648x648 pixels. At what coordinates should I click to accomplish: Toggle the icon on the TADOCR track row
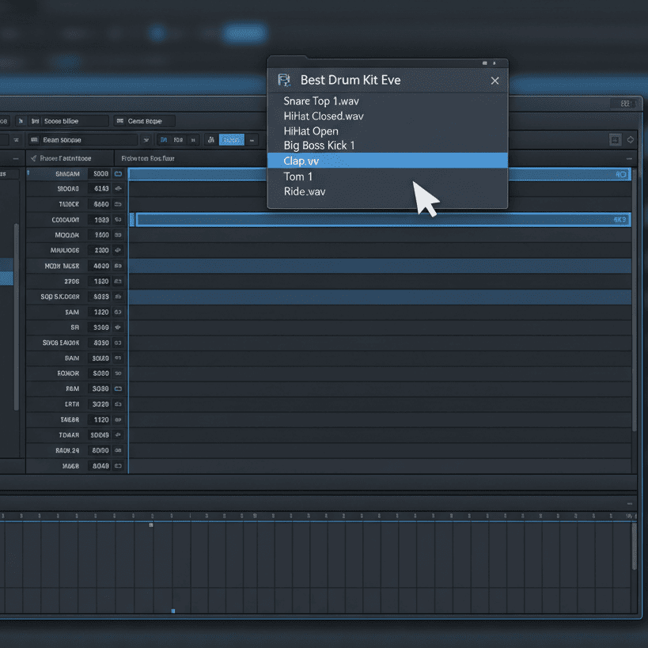119,204
